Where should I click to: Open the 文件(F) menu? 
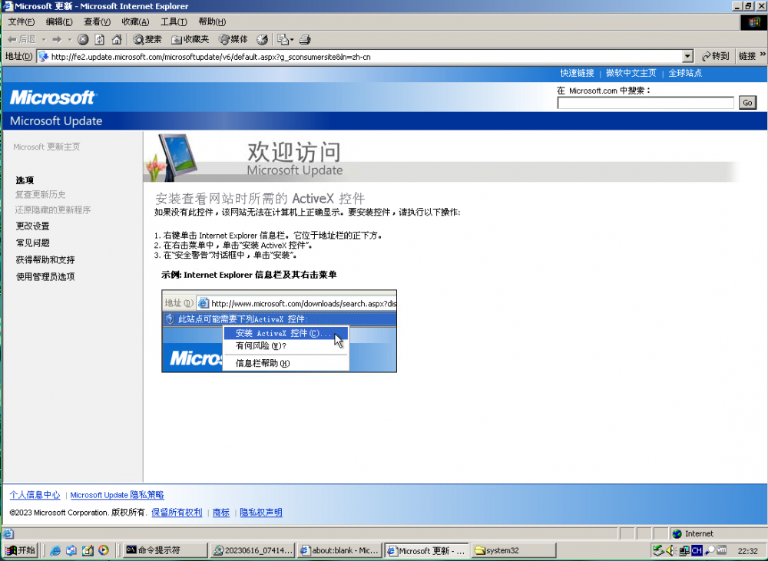(x=21, y=21)
